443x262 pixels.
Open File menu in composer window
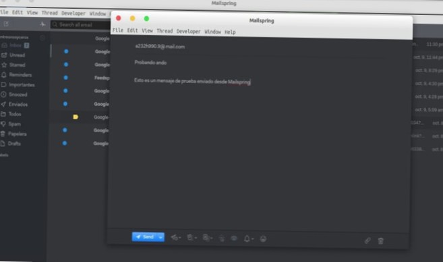tap(118, 30)
